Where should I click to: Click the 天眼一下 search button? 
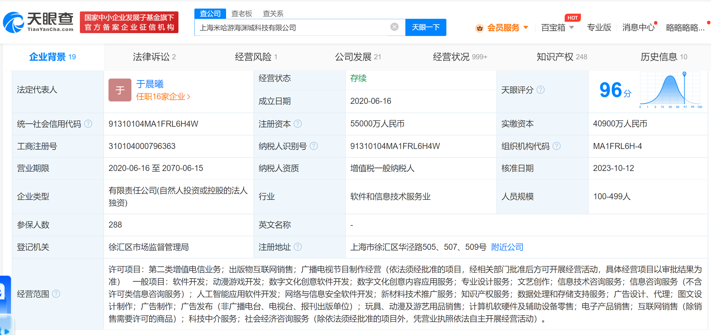(x=426, y=27)
